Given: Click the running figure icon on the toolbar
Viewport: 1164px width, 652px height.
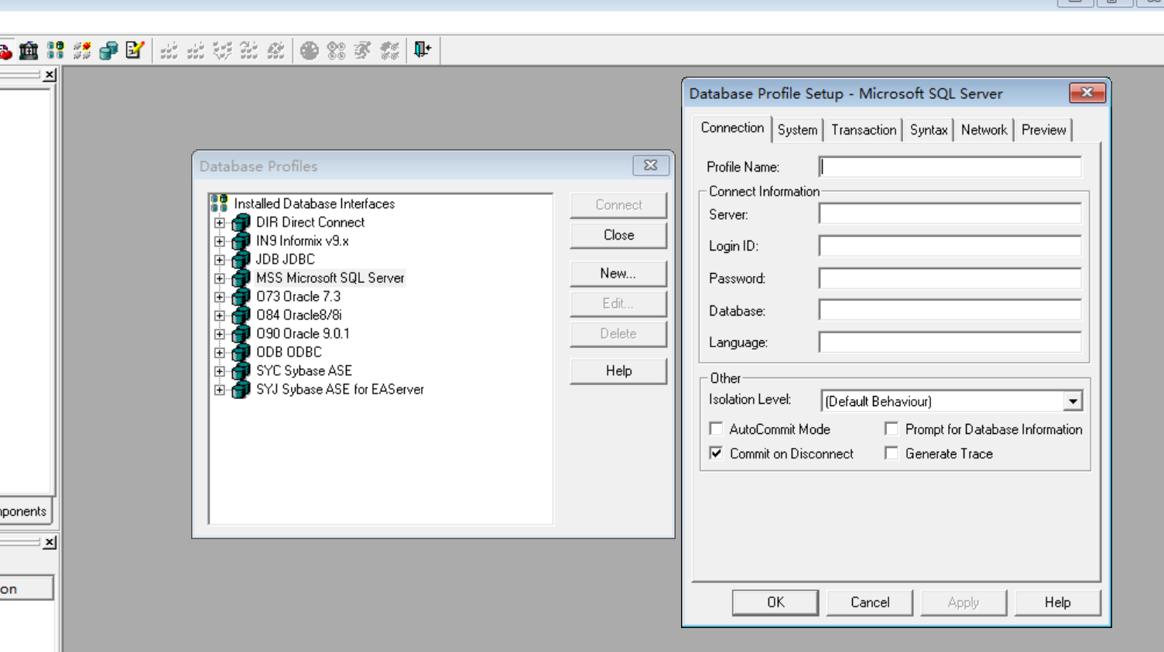Looking at the screenshot, I should point(361,50).
